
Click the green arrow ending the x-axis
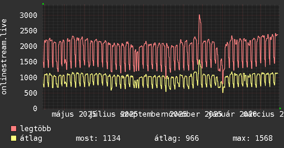coord(280,108)
